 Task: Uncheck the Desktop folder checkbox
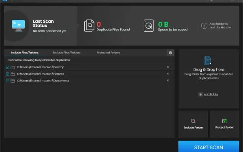click(8, 67)
